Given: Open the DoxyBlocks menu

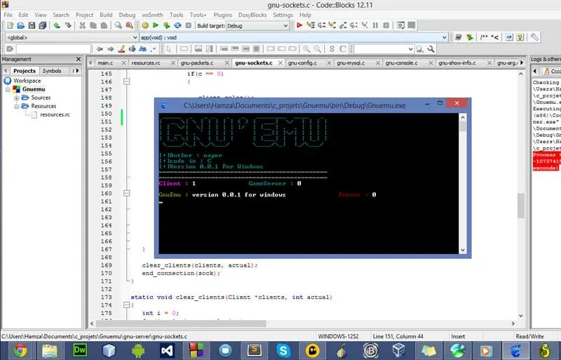Looking at the screenshot, I should (252, 15).
